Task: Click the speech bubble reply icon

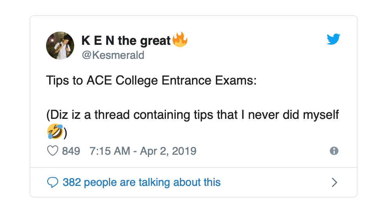Action: [52, 182]
